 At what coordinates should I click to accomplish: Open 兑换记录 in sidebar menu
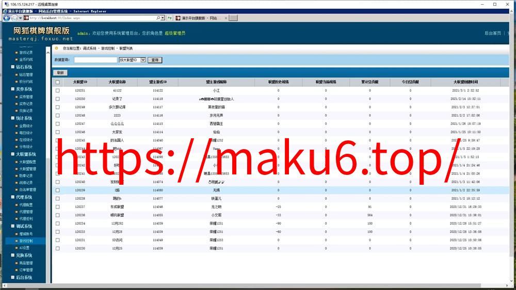point(26,110)
